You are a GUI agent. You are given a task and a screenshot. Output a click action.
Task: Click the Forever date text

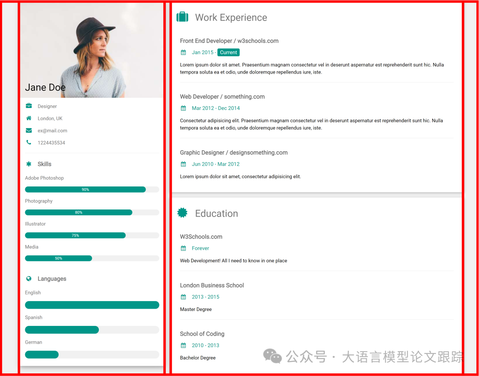[200, 248]
